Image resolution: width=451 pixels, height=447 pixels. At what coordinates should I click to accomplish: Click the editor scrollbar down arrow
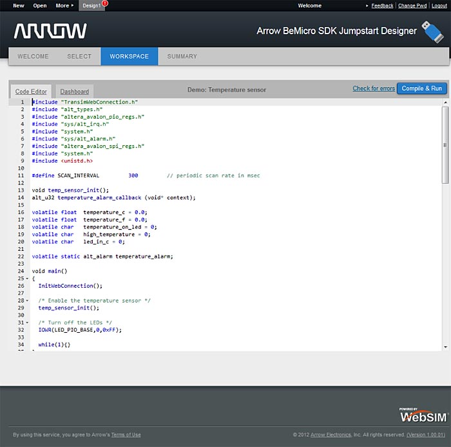(446, 347)
